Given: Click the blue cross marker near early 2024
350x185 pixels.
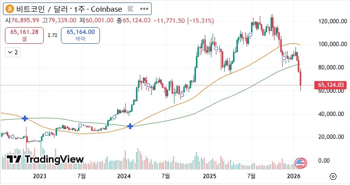Looking at the screenshot, I should point(130,126).
